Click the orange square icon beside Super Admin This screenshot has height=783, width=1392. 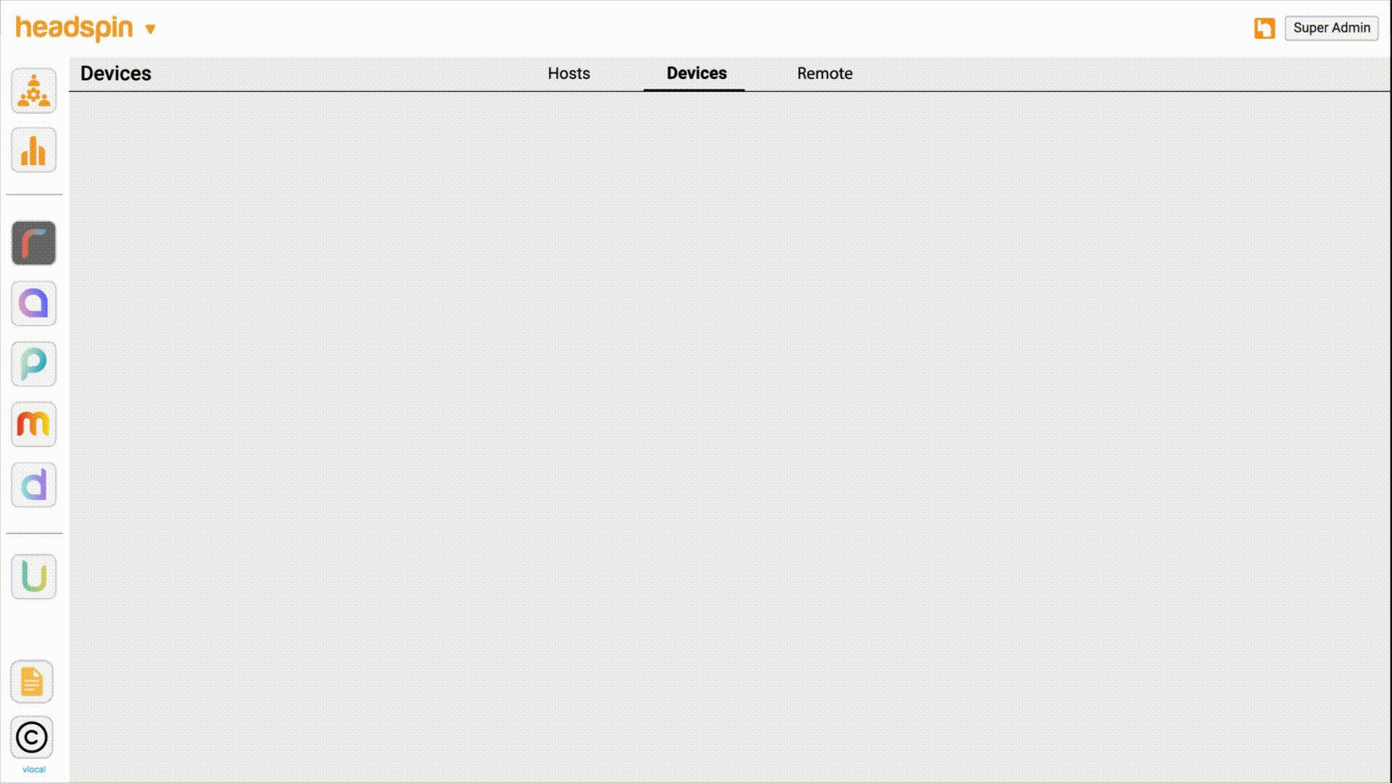tap(1264, 28)
